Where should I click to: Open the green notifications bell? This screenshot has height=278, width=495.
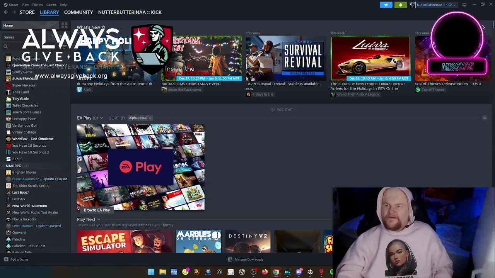[400, 5]
